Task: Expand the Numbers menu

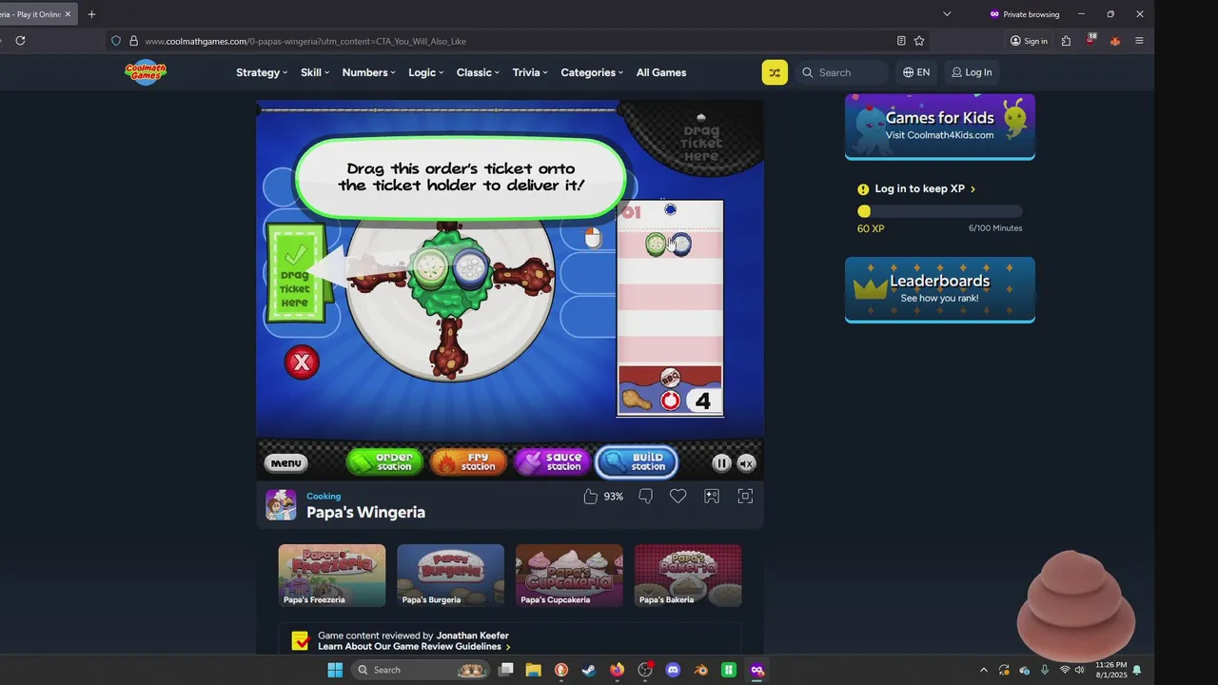Action: tap(369, 72)
